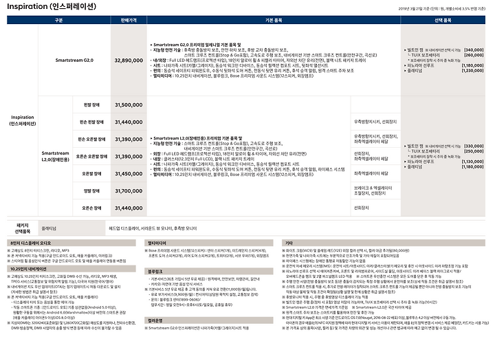Click '31,390,000' in the 오른손 오른발 장애 row

tap(129, 157)
